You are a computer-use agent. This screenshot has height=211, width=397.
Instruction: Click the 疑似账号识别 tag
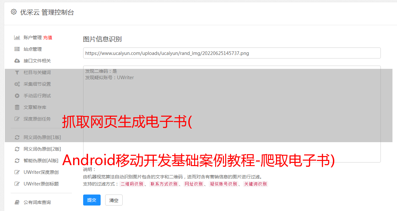pyautogui.click(x=223, y=184)
